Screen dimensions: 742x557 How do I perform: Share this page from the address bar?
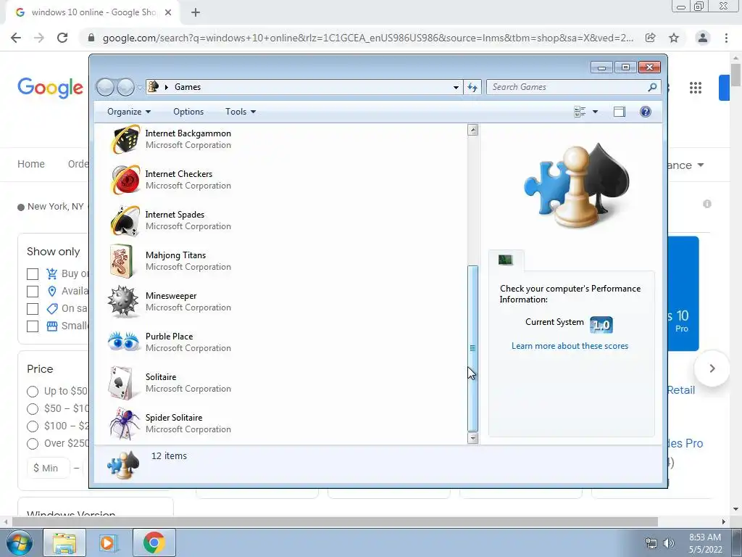tap(650, 38)
